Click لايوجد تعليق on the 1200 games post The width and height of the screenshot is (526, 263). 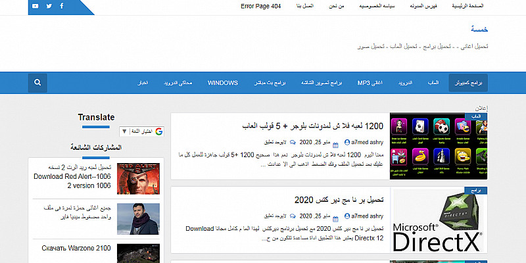tap(275, 142)
